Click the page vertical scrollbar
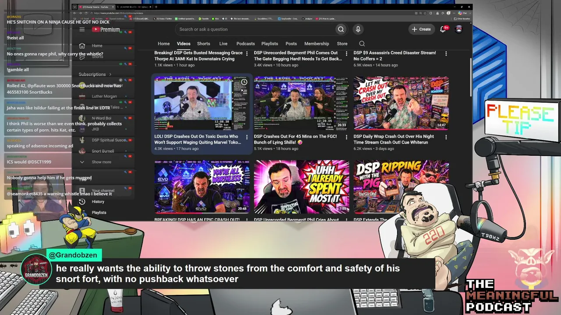Screen dimensions: 561x315 (471, 77)
